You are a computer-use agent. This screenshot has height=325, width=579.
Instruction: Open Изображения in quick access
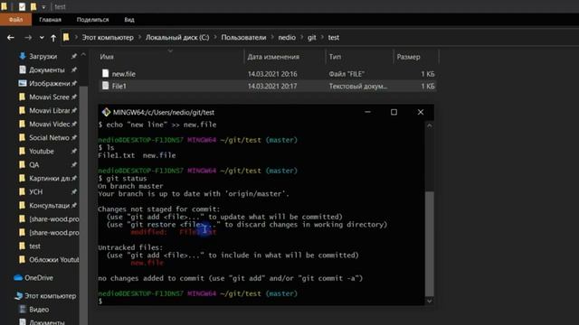point(50,84)
